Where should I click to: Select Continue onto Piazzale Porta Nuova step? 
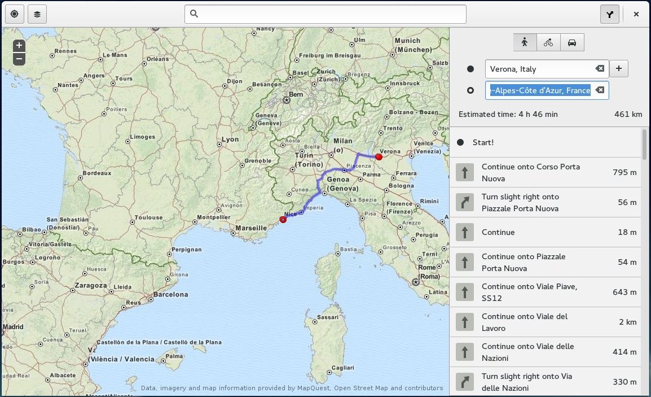[x=545, y=262]
